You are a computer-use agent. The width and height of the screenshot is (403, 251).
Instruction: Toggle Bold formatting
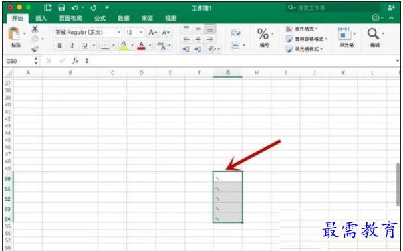[60, 46]
